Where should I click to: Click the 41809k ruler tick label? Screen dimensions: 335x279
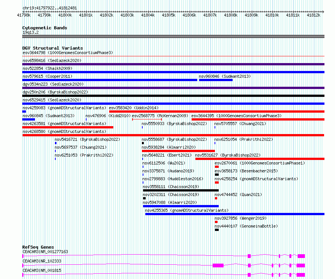point(251,15)
